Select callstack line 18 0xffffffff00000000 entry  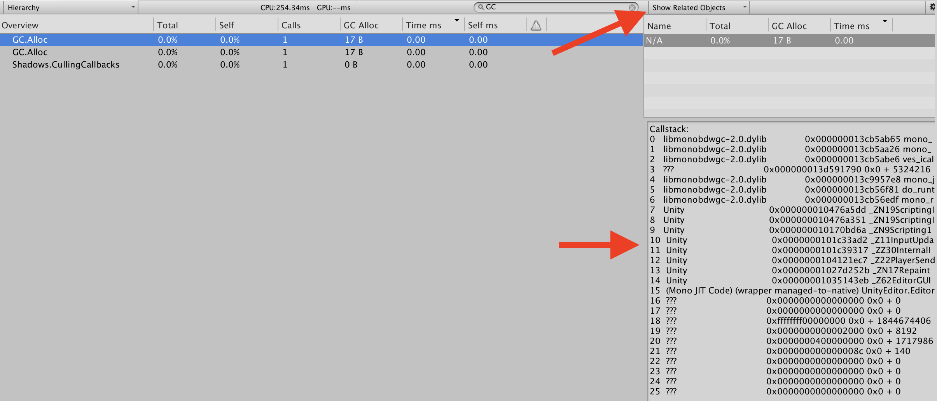click(790, 321)
